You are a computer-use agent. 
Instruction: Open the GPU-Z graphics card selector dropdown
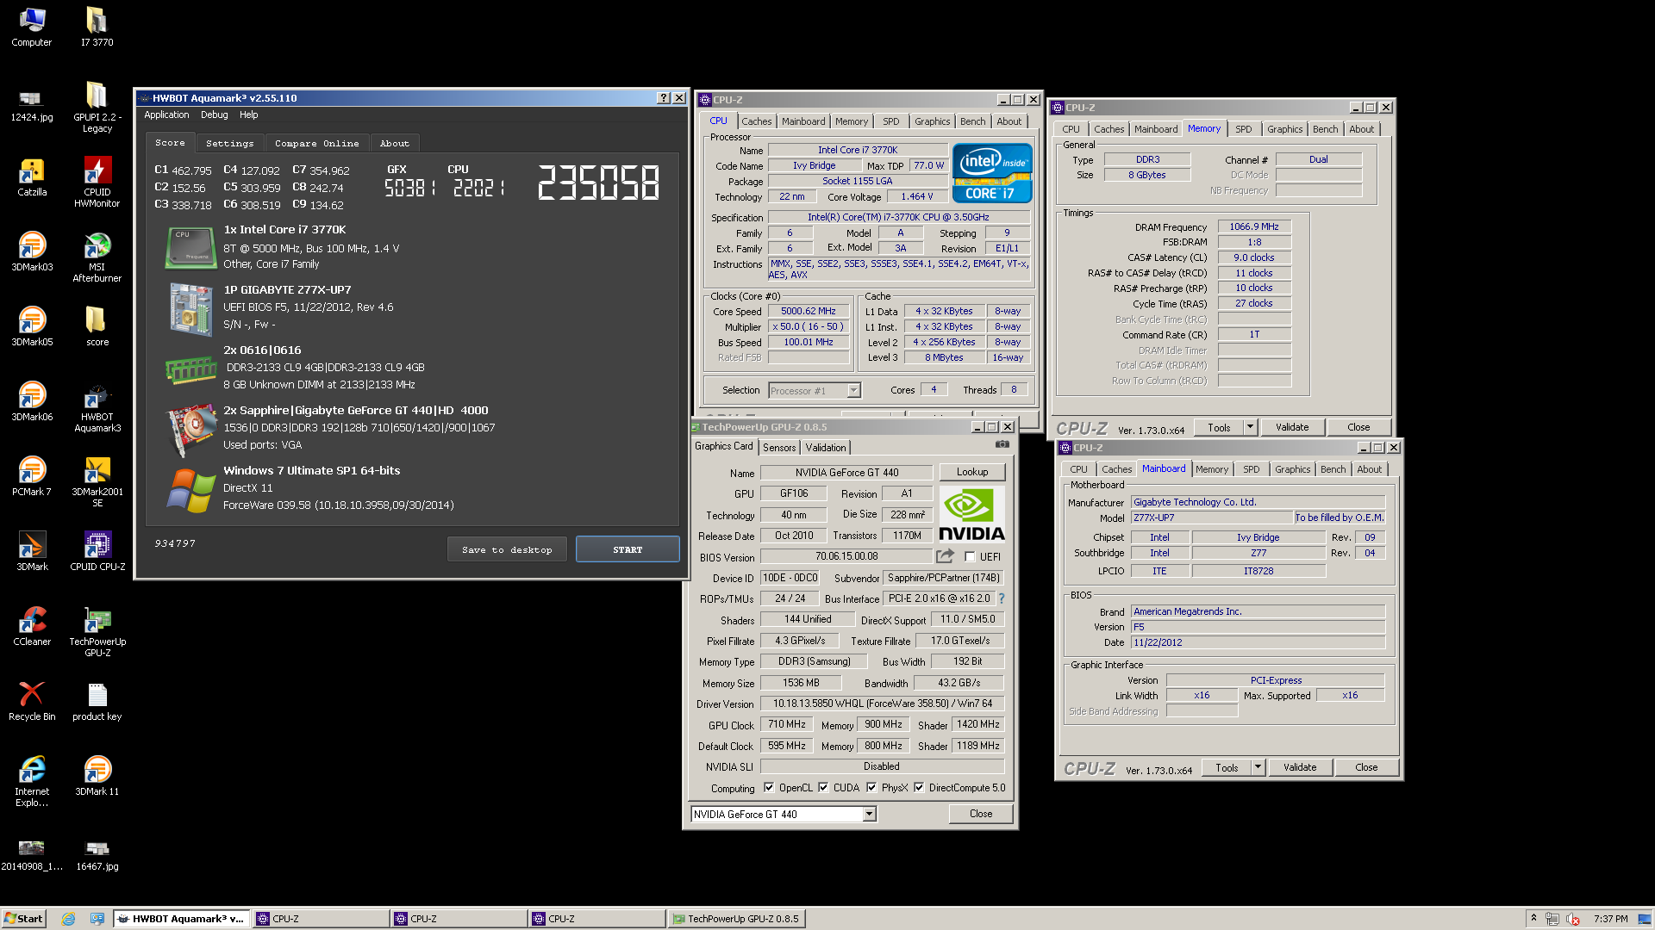pos(869,814)
